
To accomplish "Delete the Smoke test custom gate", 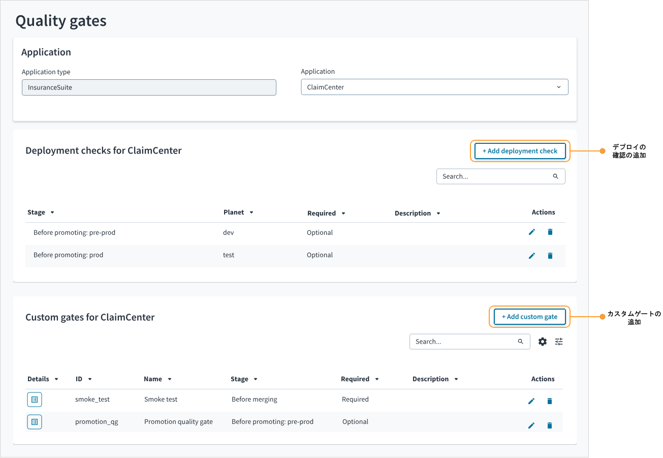I will 549,401.
